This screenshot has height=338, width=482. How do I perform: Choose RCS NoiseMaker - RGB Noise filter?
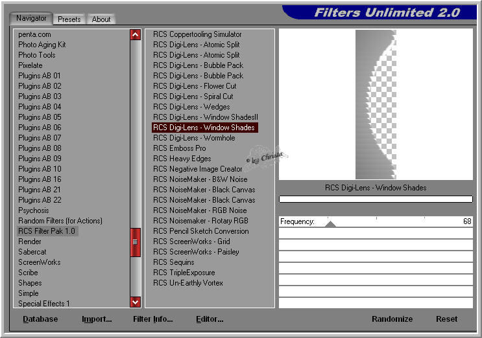(200, 210)
